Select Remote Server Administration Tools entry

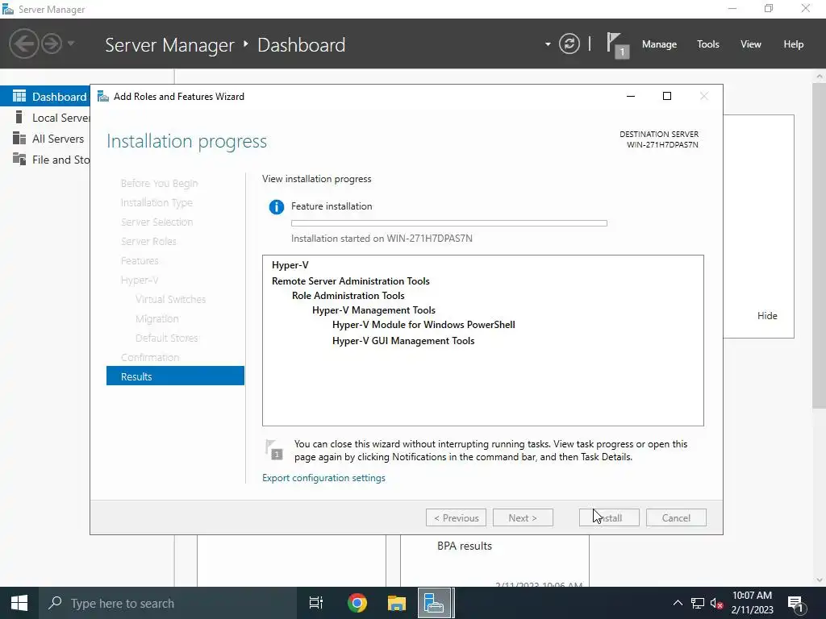pos(350,281)
